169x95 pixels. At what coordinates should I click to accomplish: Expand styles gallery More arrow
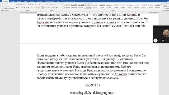pyautogui.click(x=162, y=8)
